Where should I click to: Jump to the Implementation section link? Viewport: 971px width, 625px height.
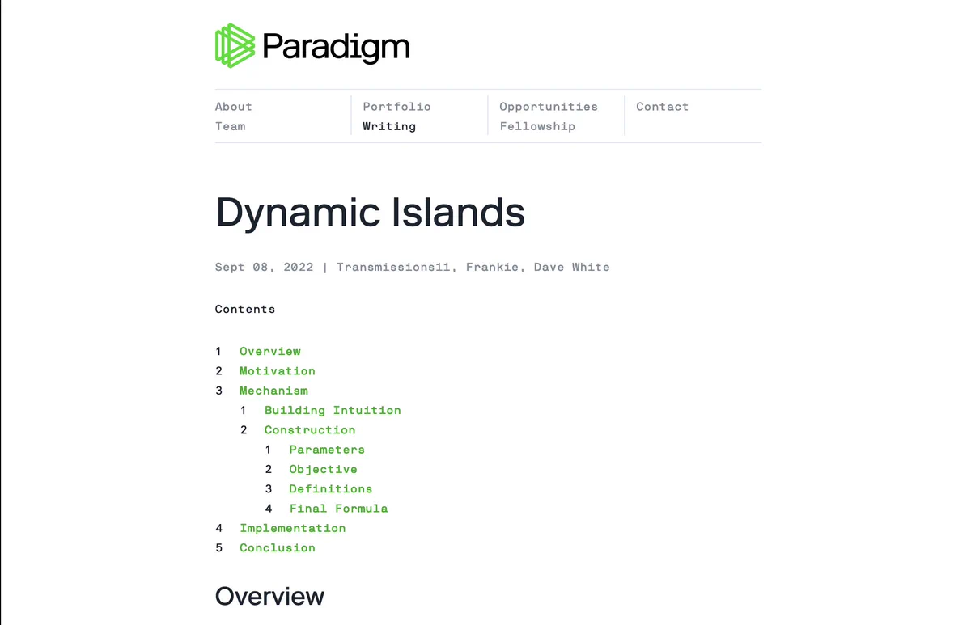pyautogui.click(x=293, y=529)
